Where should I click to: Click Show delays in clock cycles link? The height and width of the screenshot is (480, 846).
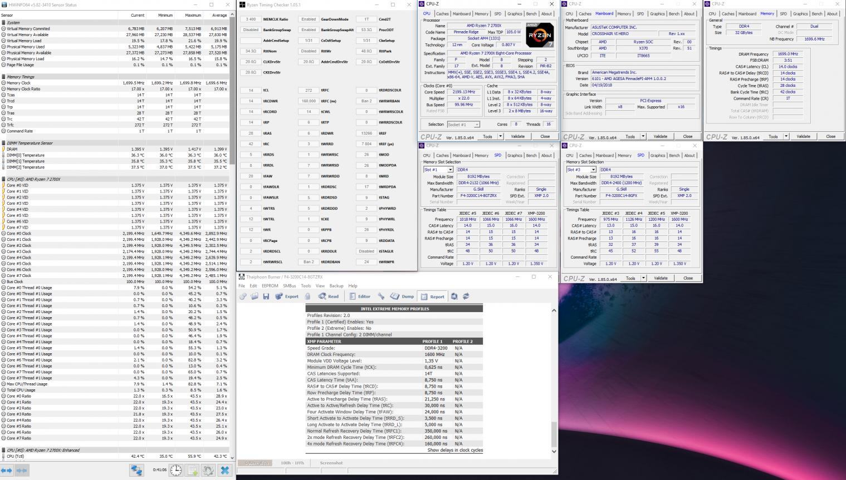[x=455, y=450]
